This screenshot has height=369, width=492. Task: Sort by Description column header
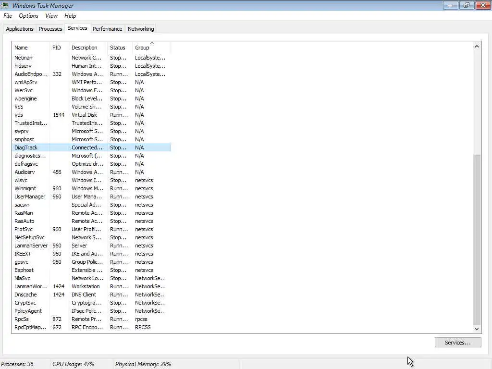click(88, 48)
